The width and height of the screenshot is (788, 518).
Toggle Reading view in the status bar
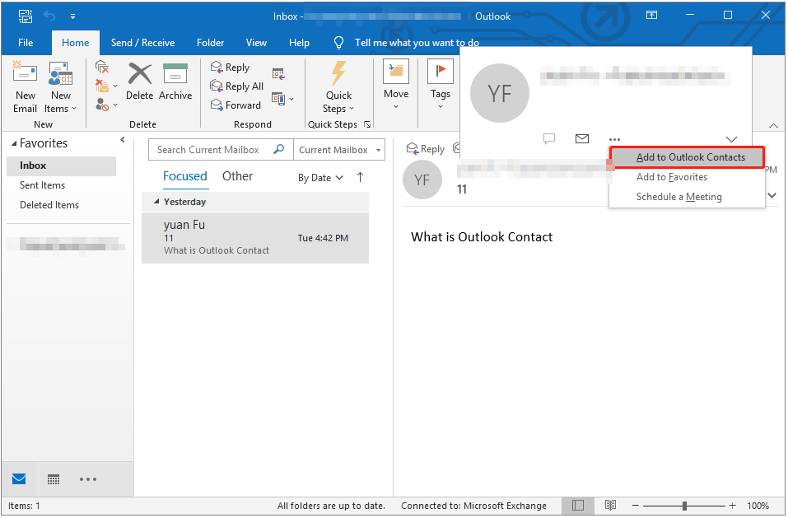coord(610,505)
